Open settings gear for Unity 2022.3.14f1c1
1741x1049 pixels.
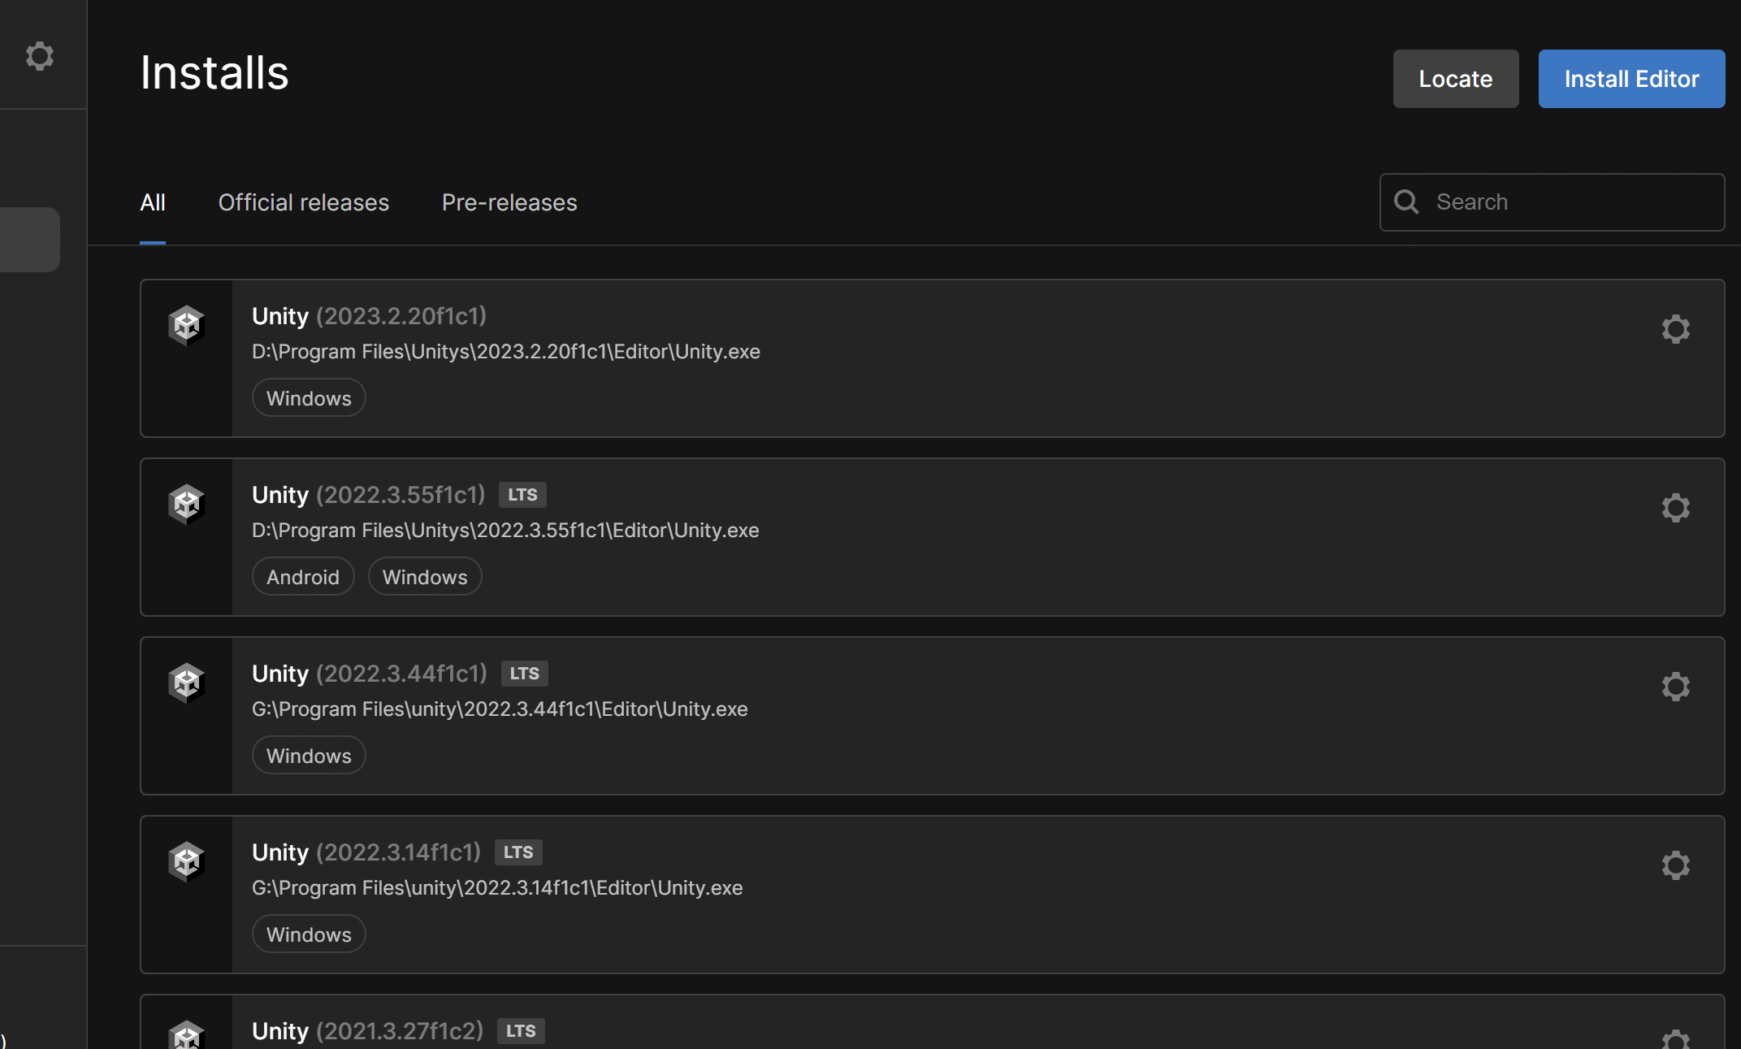tap(1675, 865)
